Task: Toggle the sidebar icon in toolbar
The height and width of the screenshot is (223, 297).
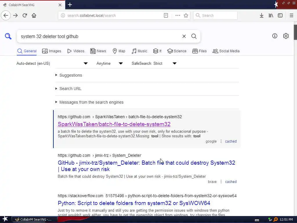Action: tap(280, 15)
